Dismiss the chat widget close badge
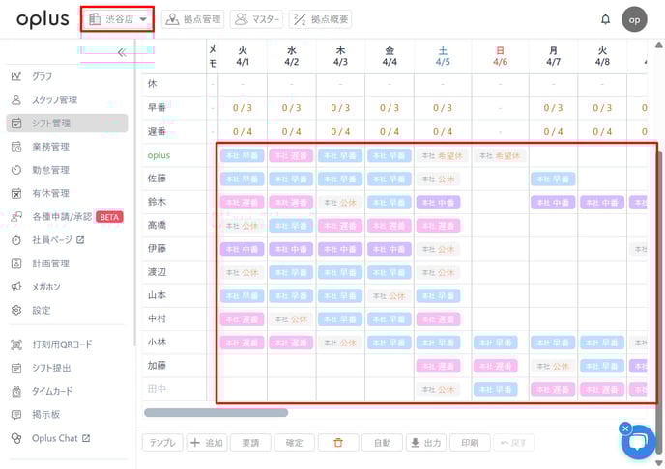Viewport: 665px width, 469px height. [x=624, y=428]
